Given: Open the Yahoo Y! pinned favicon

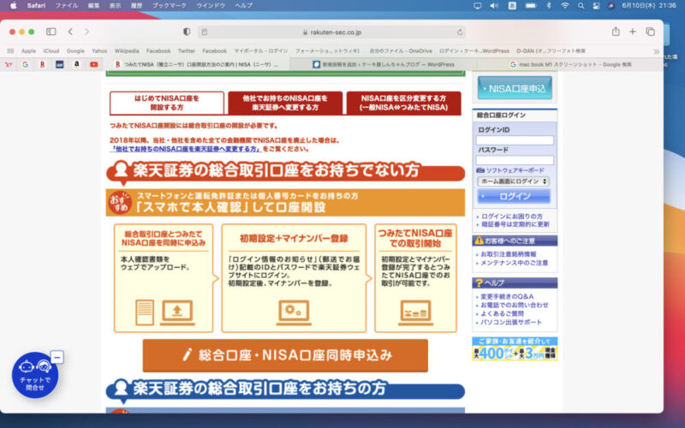Looking at the screenshot, I should 9,64.
